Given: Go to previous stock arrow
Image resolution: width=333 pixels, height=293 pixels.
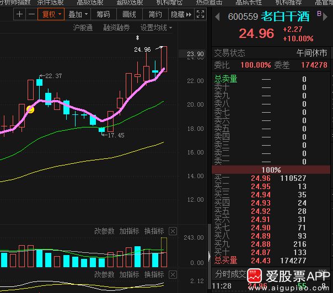Looking at the screenshot, I should (217, 16).
